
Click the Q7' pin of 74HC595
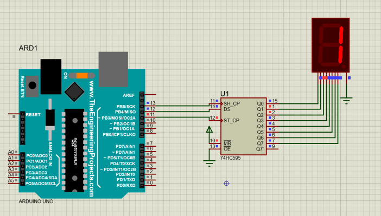pyautogui.click(x=272, y=149)
